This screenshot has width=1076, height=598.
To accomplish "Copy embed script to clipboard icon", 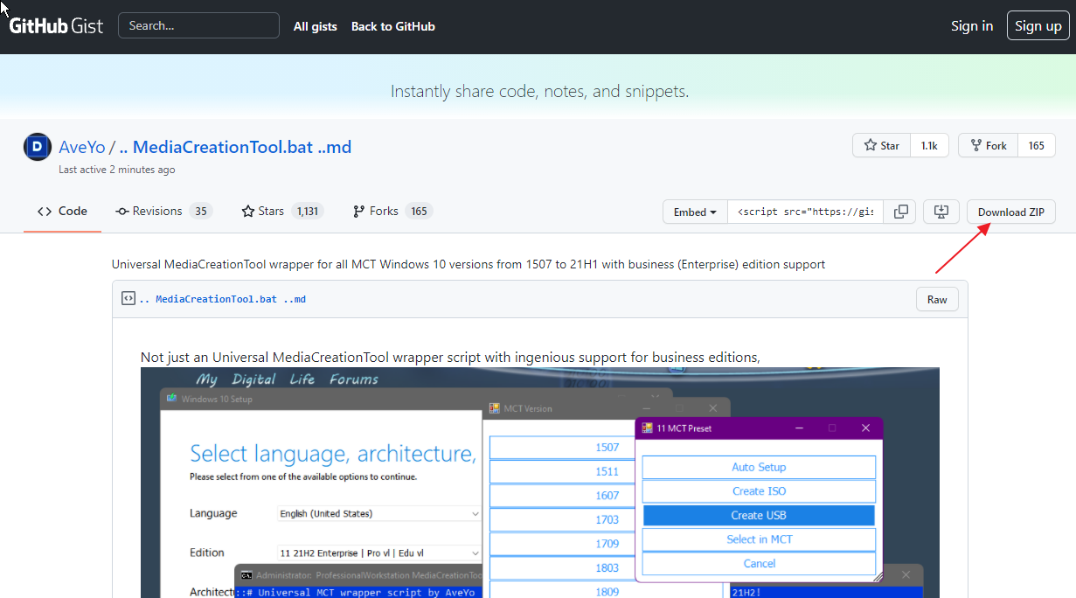I will pos(900,212).
